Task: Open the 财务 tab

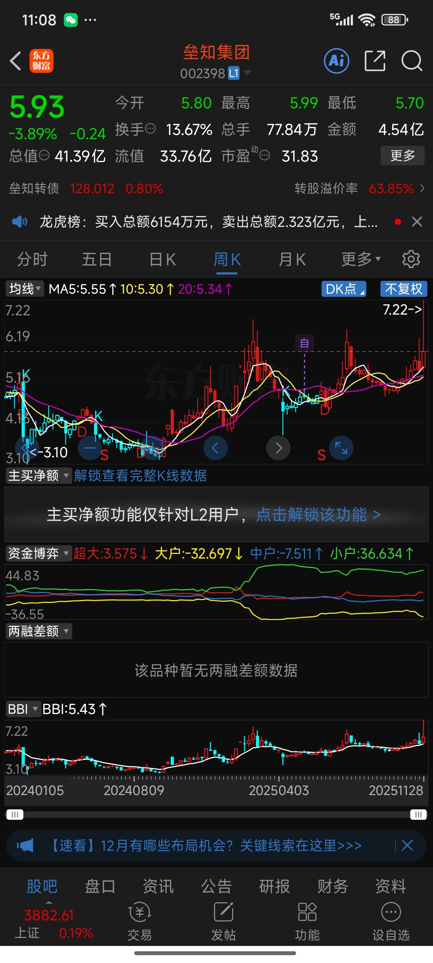Action: 333,886
